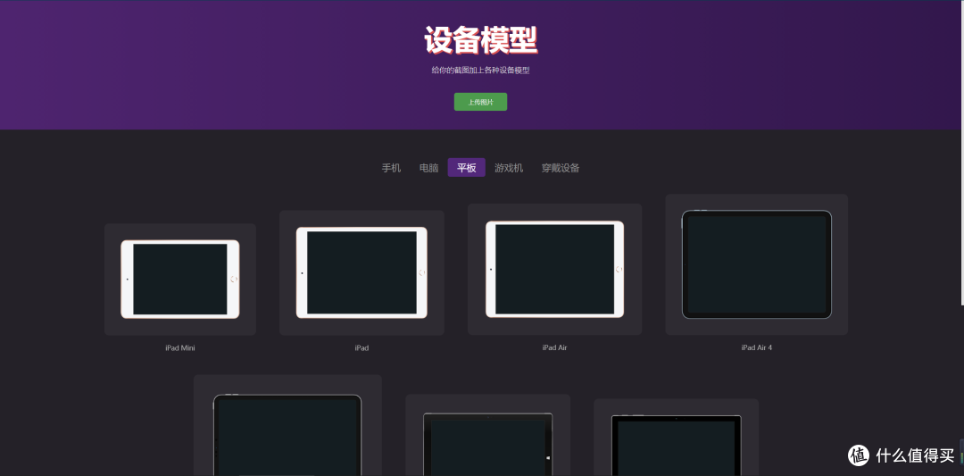
Task: Click the iPad Air label text
Action: click(x=554, y=347)
